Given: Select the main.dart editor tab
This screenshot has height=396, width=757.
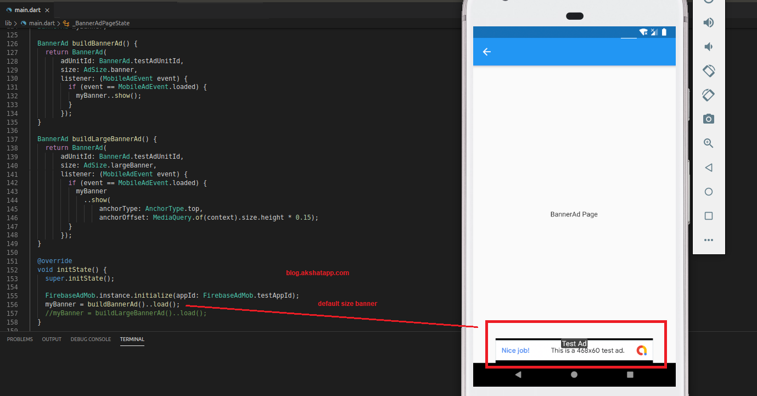Looking at the screenshot, I should [26, 9].
